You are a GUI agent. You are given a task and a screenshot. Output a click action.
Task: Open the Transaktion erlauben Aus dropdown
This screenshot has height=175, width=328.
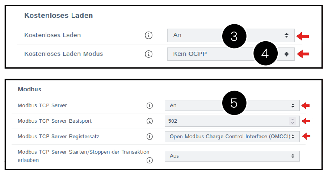tap(232, 156)
